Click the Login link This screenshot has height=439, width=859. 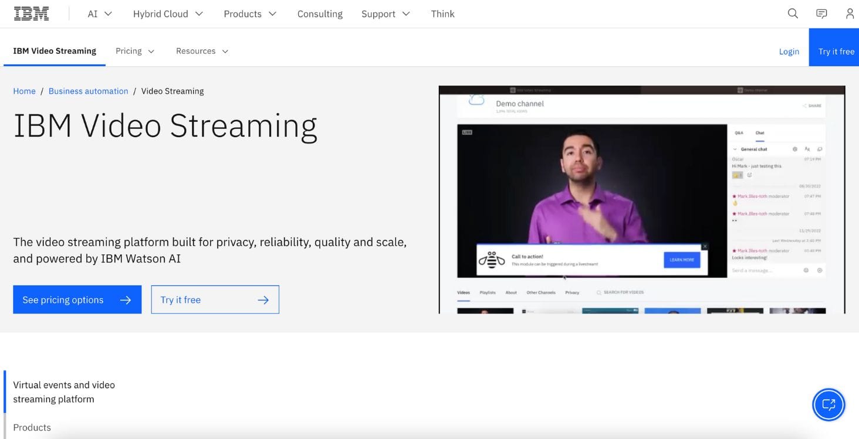pos(789,52)
